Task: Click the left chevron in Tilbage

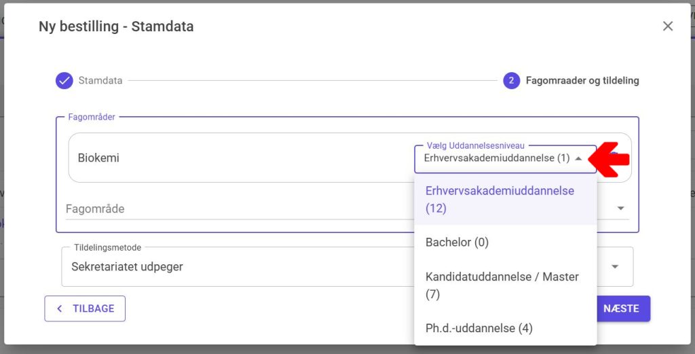Action: click(x=60, y=308)
